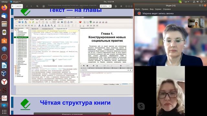Open the Вид menu in Skype

[152, 9]
